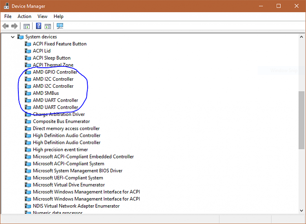Image resolution: width=306 pixels, height=224 pixels.
Task: Maximize the Device Manager window
Action: 279,6
